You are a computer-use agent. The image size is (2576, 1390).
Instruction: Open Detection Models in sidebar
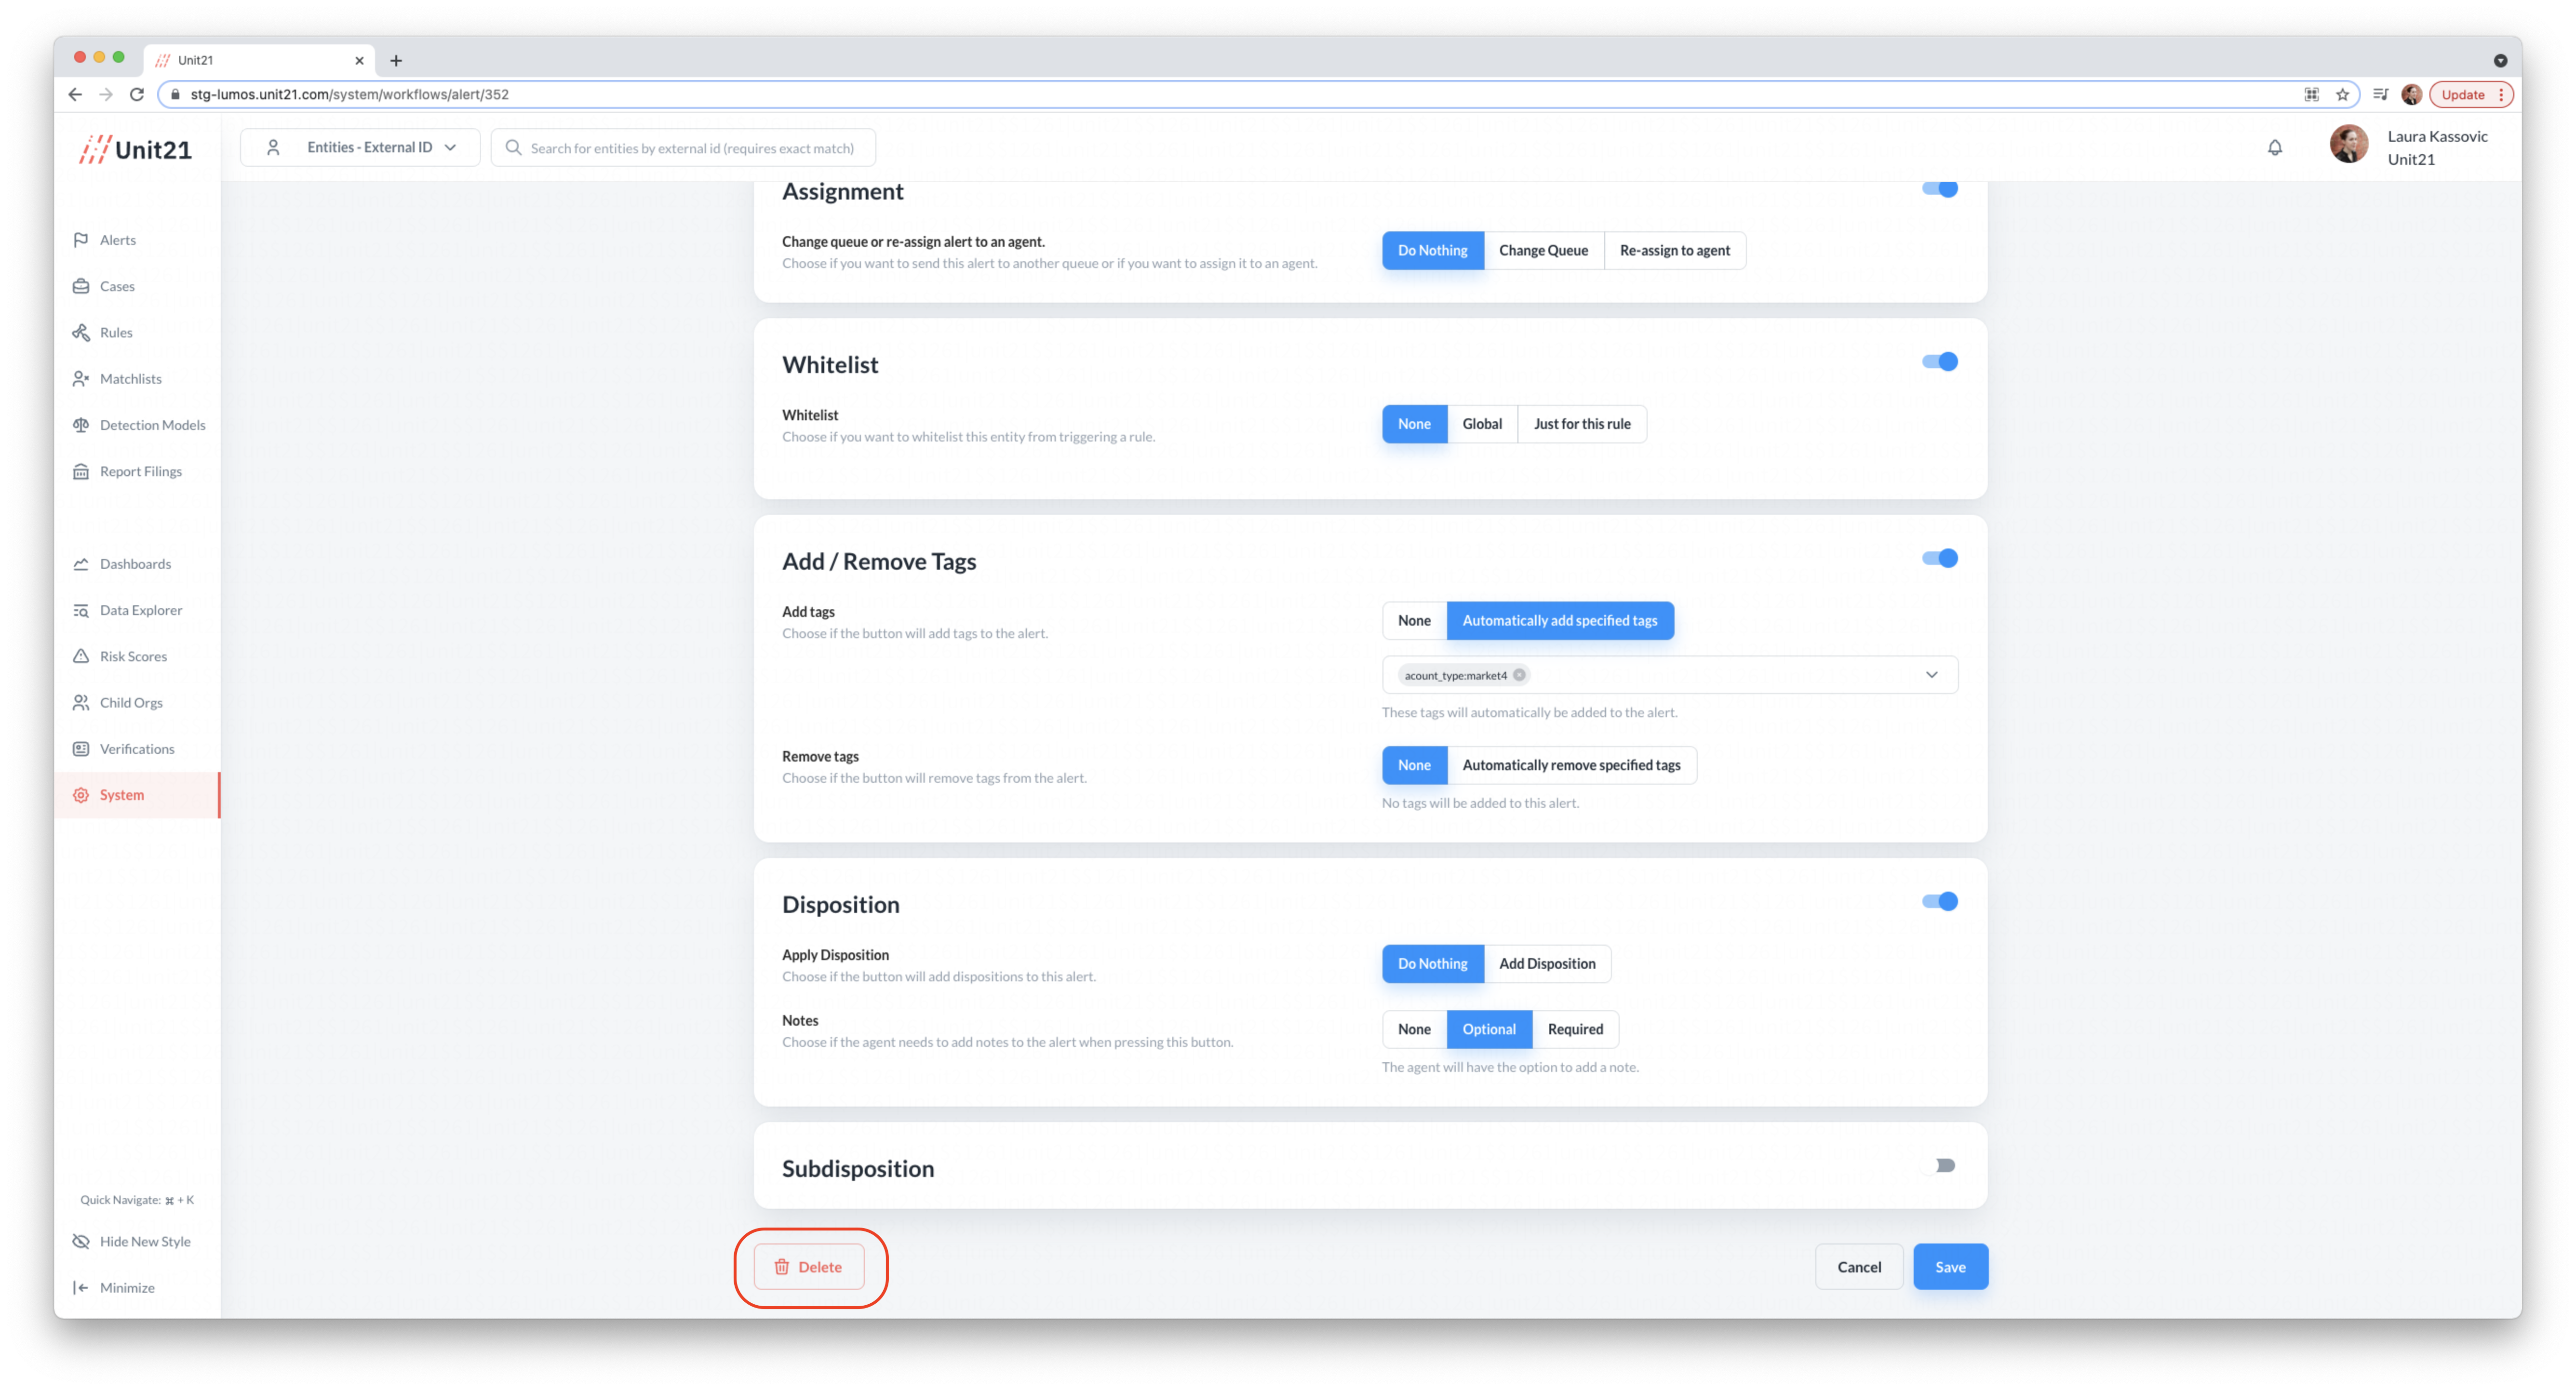(152, 425)
